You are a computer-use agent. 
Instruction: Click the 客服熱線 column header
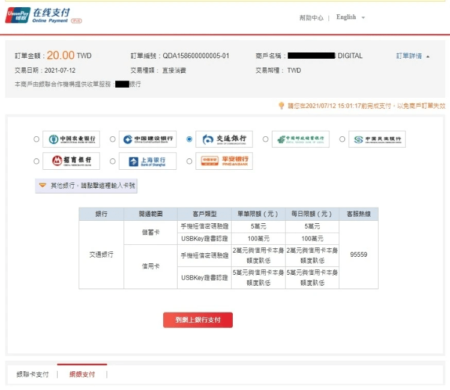tap(358, 214)
